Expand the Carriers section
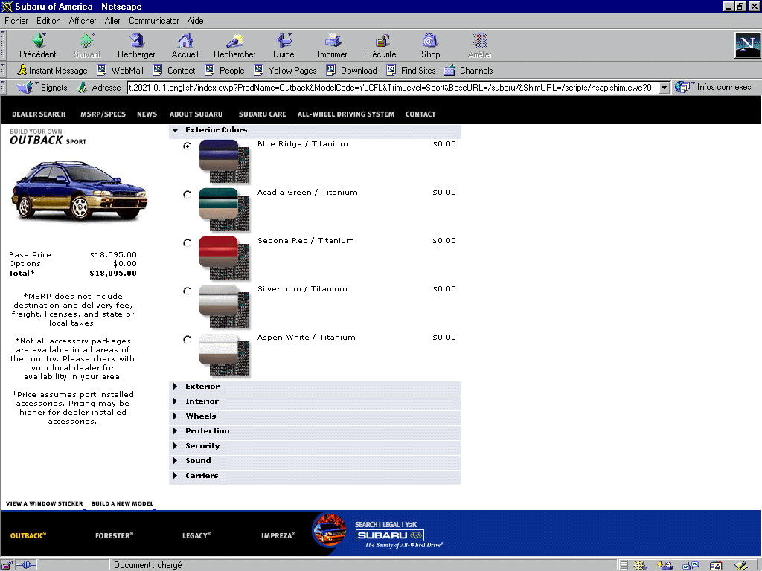This screenshot has width=762, height=571. coord(175,475)
